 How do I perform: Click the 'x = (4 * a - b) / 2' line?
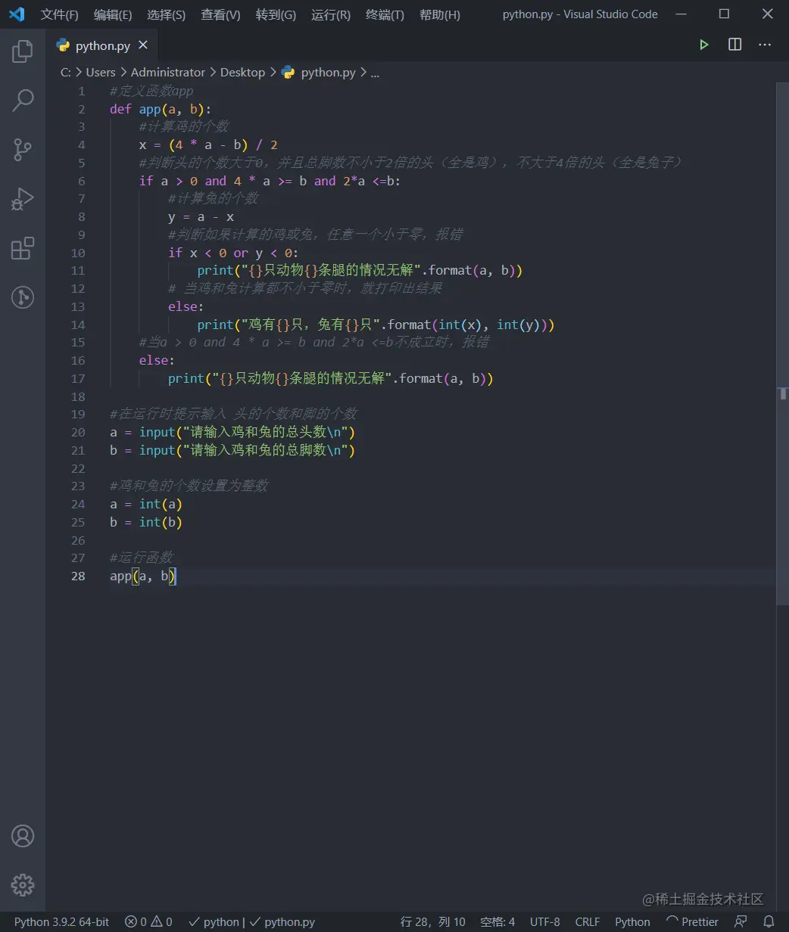coord(208,144)
